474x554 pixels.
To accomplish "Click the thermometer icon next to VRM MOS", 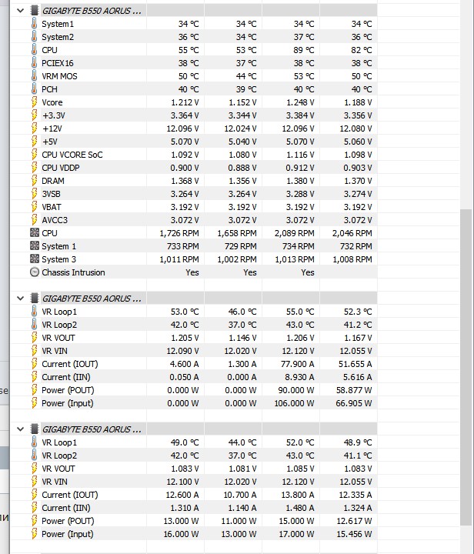I will (34, 76).
